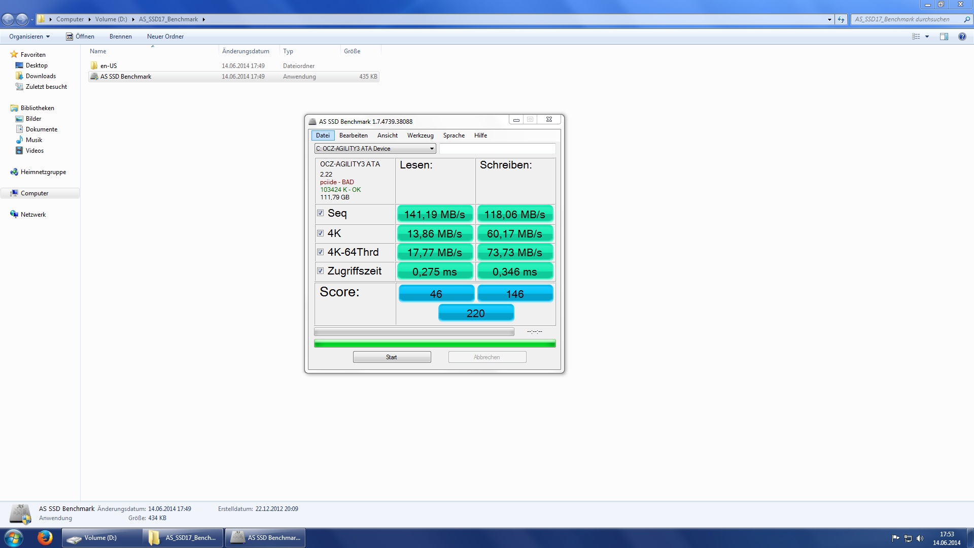Image resolution: width=974 pixels, height=548 pixels.
Task: Open the Sprache menu
Action: 454,135
